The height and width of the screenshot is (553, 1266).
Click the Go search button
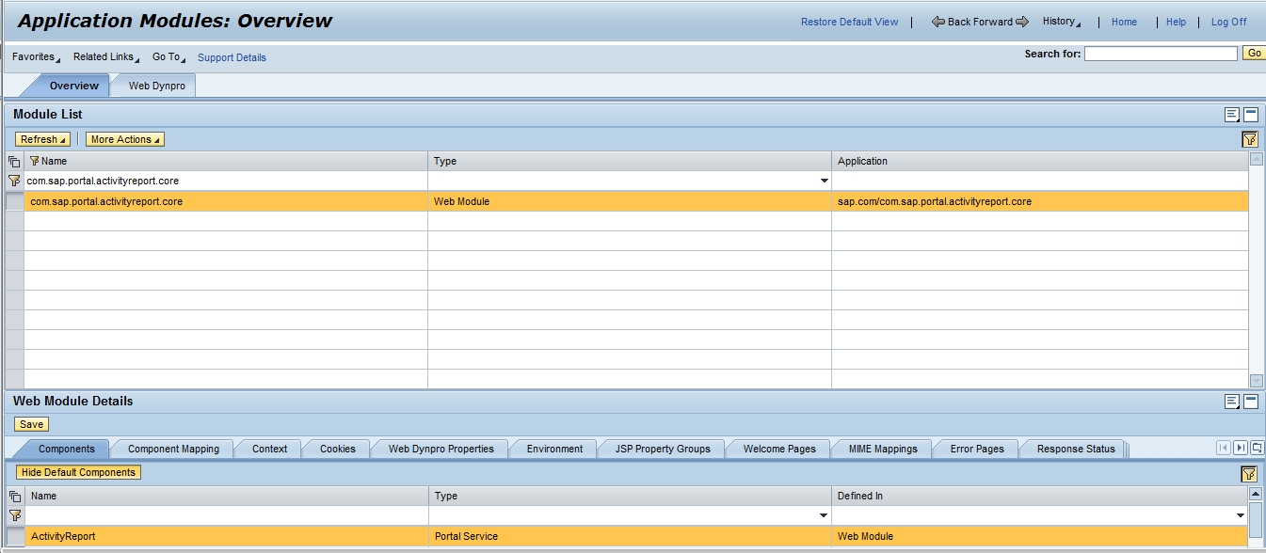coord(1254,54)
